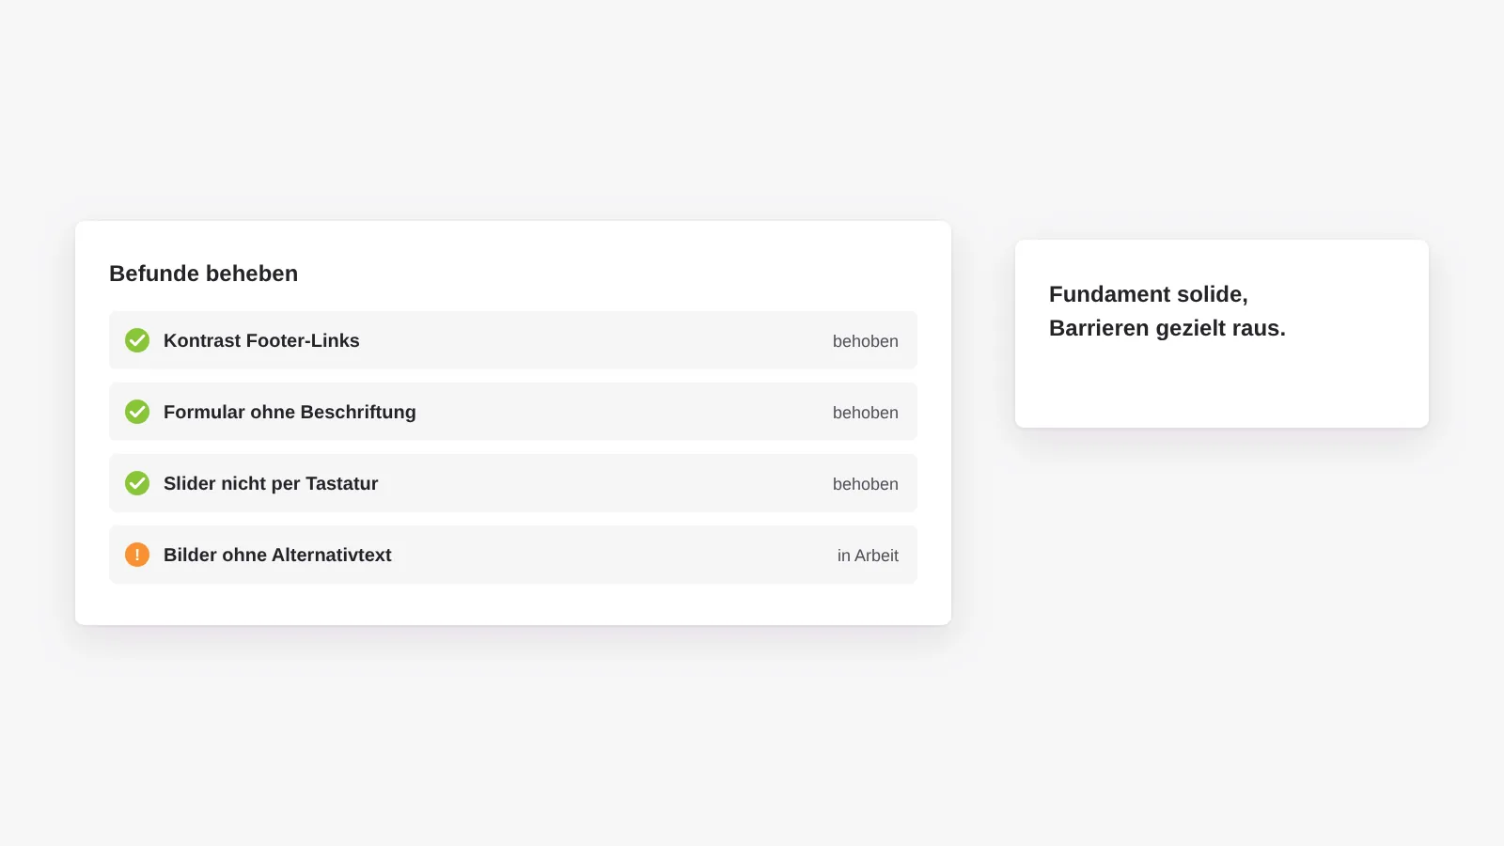Click the word 'beheben' in the card heading
1504x846 pixels.
(252, 274)
